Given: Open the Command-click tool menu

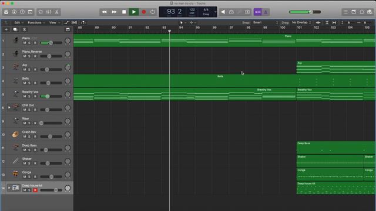Looking at the screenshot, I should tap(193, 22).
